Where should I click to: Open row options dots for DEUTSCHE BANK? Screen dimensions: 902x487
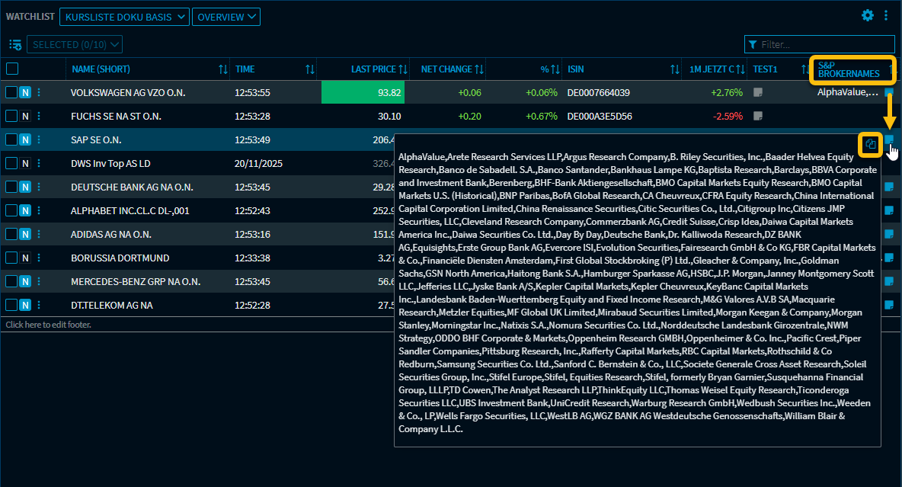tap(39, 187)
